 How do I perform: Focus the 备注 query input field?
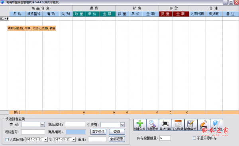[97, 139]
